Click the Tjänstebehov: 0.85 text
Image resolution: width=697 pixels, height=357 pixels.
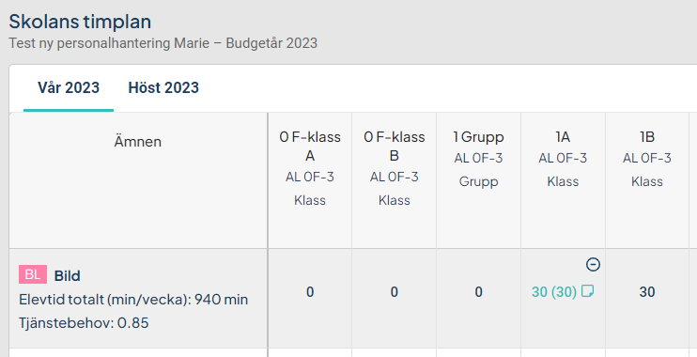84,322
